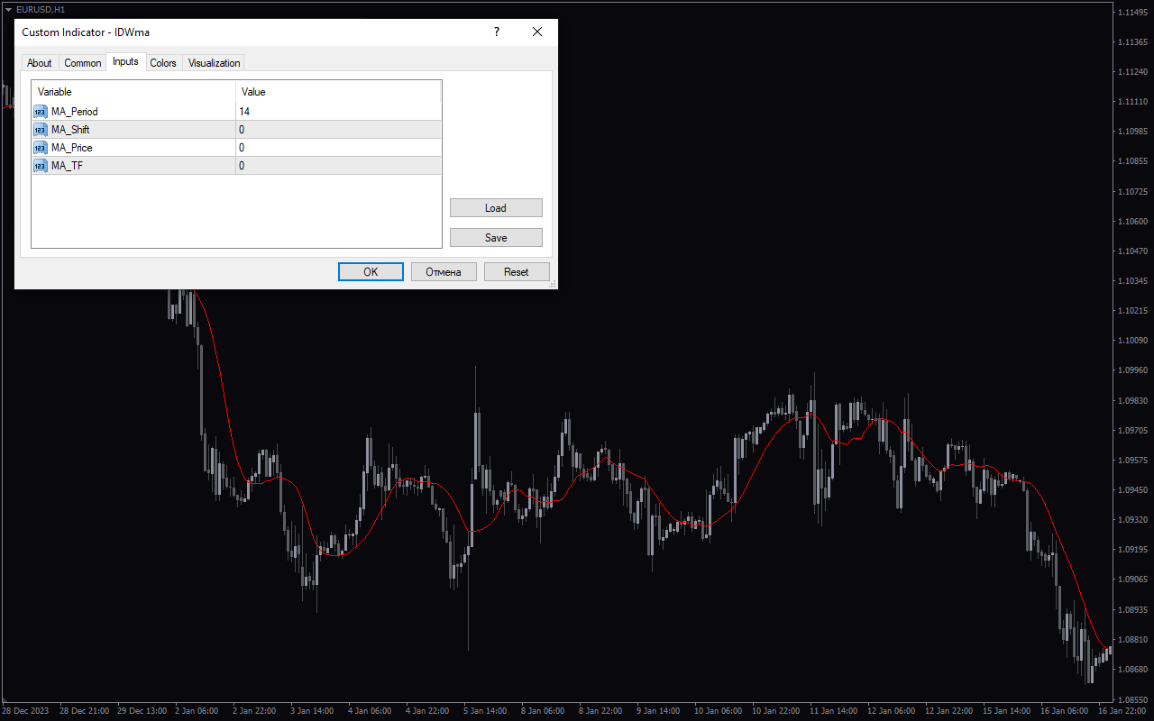Screen dimensions: 1154x721
Task: Select the MA_TF variable name
Action: click(67, 166)
